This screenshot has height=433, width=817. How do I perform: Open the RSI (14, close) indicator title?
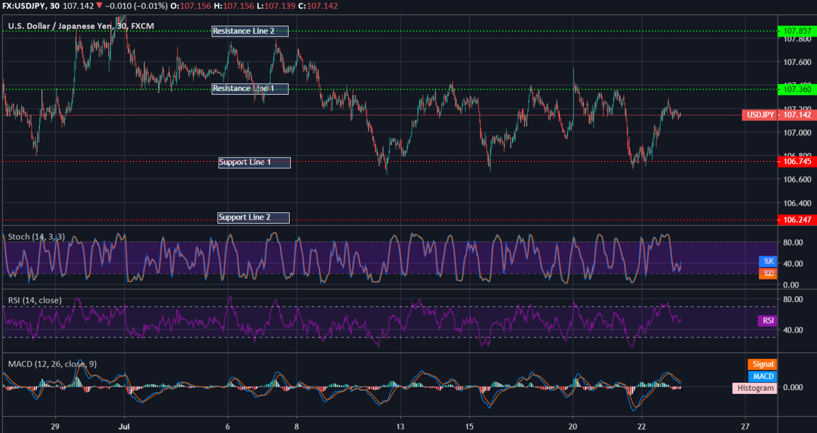35,301
